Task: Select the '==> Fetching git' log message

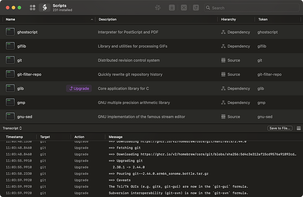Action: (124, 148)
